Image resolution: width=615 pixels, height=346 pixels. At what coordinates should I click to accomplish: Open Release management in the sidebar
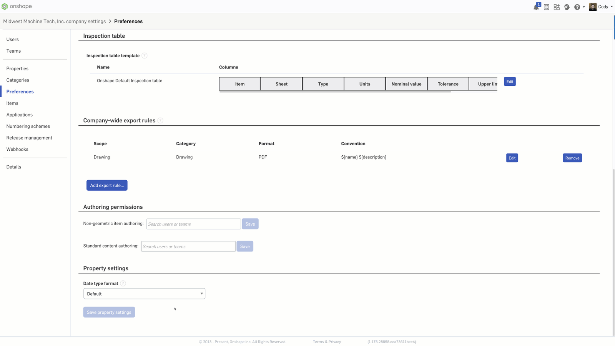tap(29, 138)
